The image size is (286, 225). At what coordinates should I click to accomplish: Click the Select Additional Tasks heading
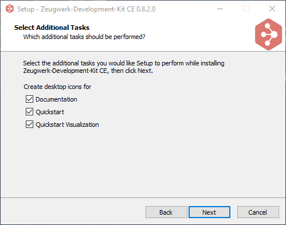click(x=52, y=28)
